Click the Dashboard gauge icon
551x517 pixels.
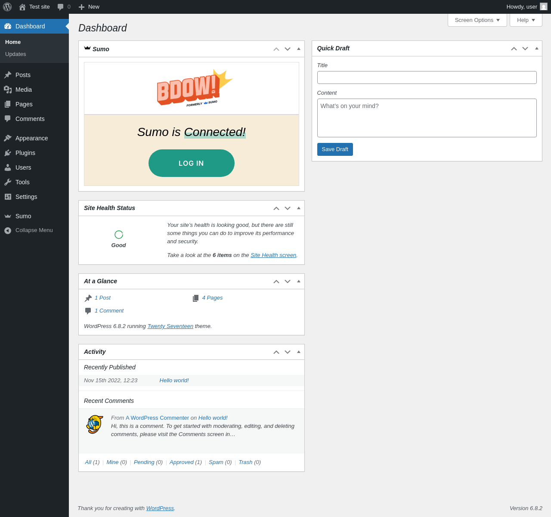[8, 26]
